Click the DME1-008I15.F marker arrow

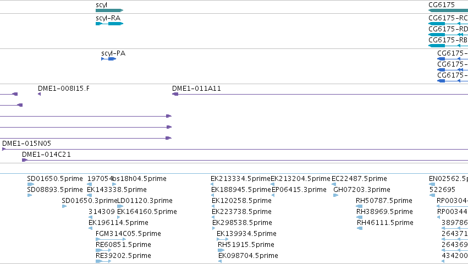tap(40, 94)
